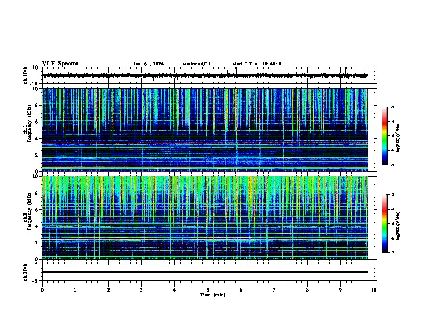Click the 'start UT = 10:40:0' text
Screen dimensions: 421x325
click(x=257, y=64)
